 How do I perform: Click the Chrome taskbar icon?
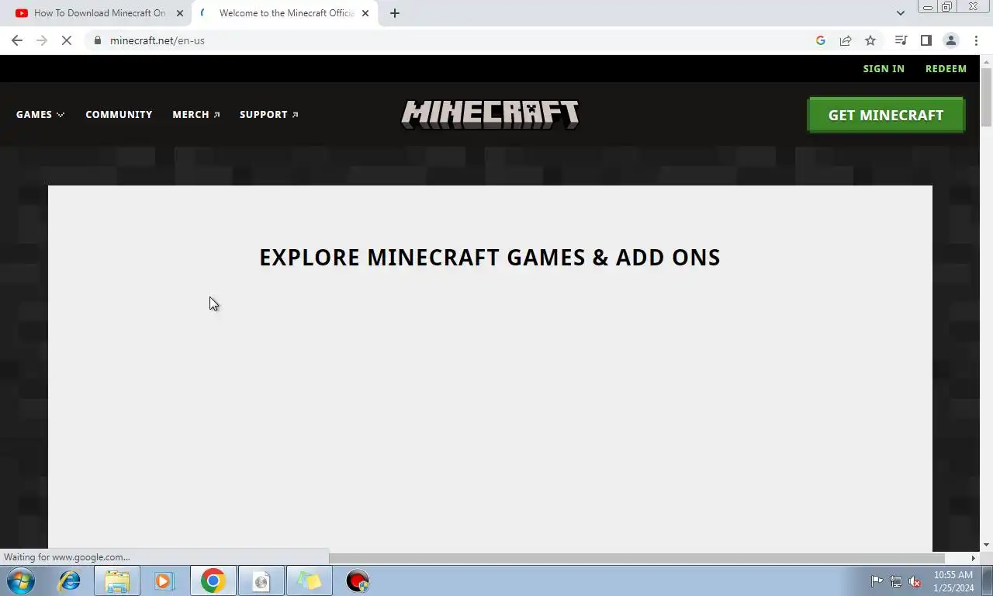click(213, 580)
